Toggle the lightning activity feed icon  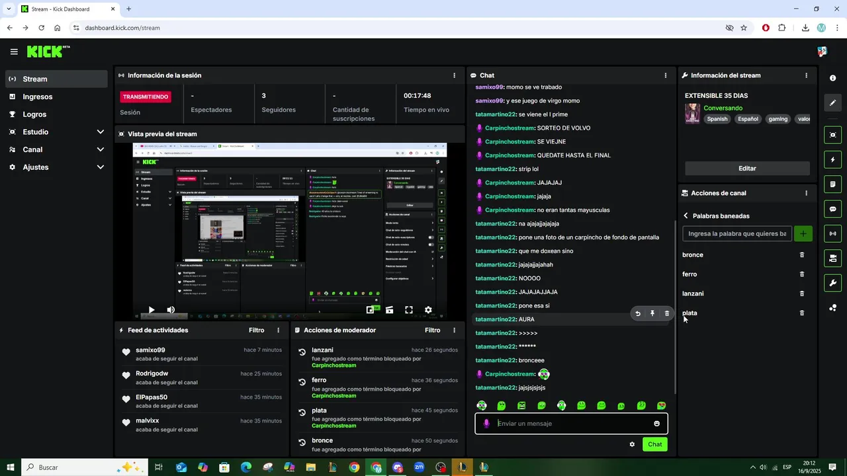click(832, 159)
